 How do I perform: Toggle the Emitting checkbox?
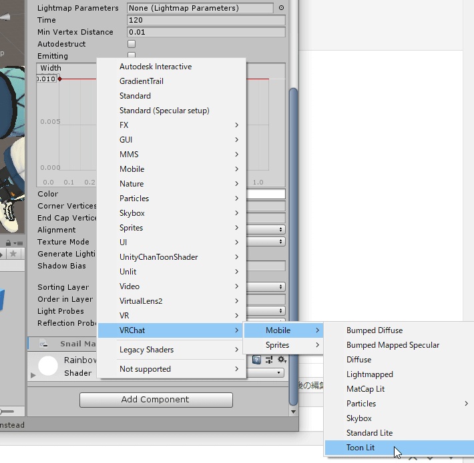point(132,56)
